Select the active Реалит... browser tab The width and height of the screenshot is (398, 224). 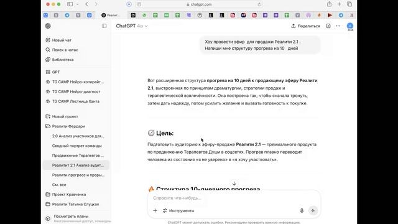tap(111, 15)
